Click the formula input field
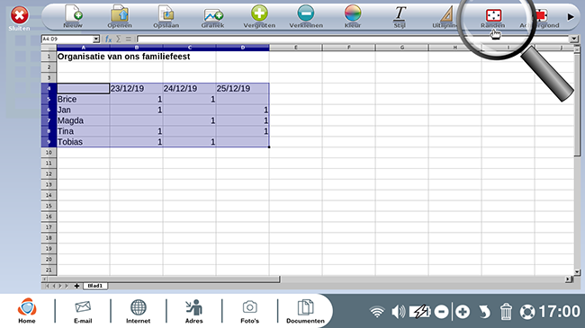The height and width of the screenshot is (328, 585). pos(353,39)
